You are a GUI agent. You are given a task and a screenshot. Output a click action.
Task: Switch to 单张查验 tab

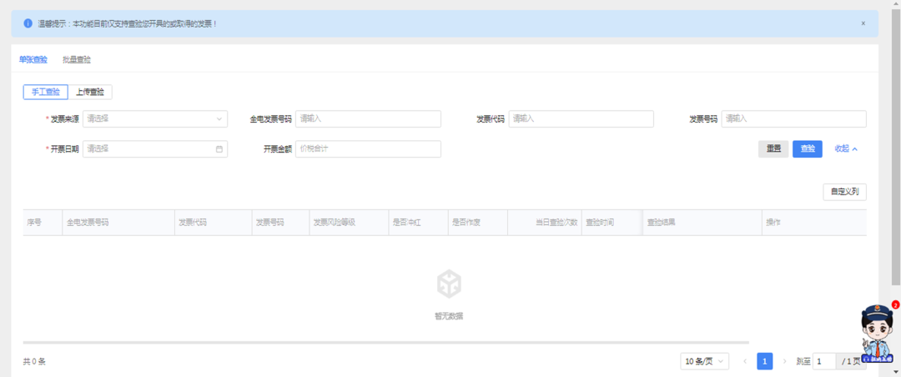pyautogui.click(x=33, y=59)
